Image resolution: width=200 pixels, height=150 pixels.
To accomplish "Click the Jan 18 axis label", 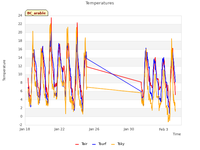I will tap(25, 129).
